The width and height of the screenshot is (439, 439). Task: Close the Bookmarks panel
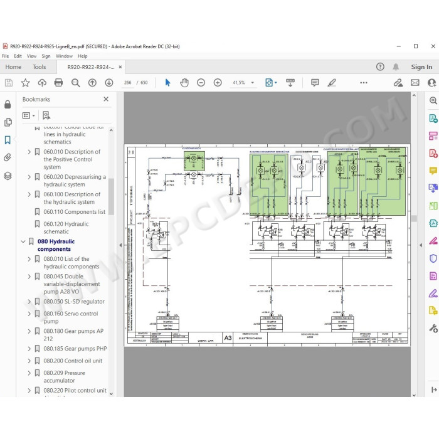click(x=106, y=99)
